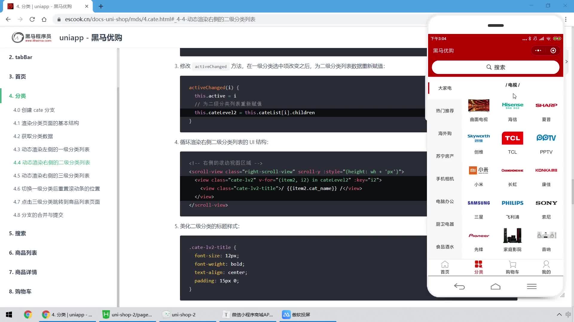Open Windows Start menu

(9, 315)
